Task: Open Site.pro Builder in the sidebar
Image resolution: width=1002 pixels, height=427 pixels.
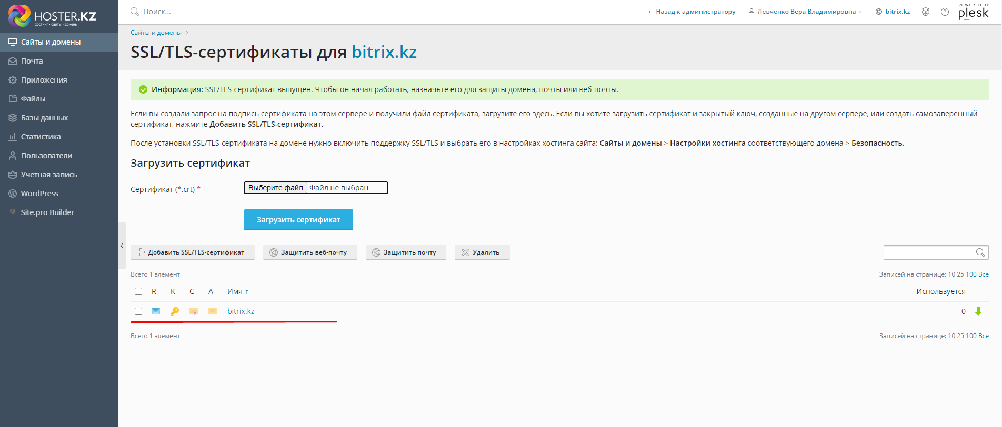Action: [x=59, y=212]
